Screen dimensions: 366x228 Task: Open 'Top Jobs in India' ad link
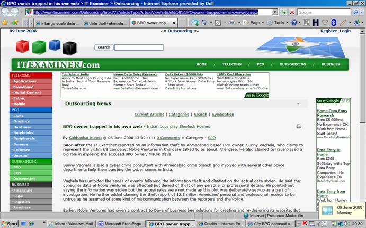(x=75, y=74)
